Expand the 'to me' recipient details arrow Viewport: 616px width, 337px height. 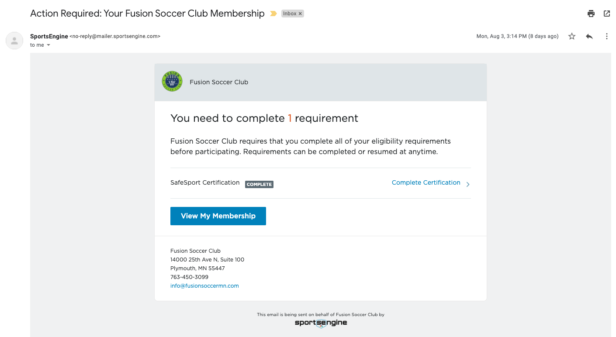click(x=48, y=45)
